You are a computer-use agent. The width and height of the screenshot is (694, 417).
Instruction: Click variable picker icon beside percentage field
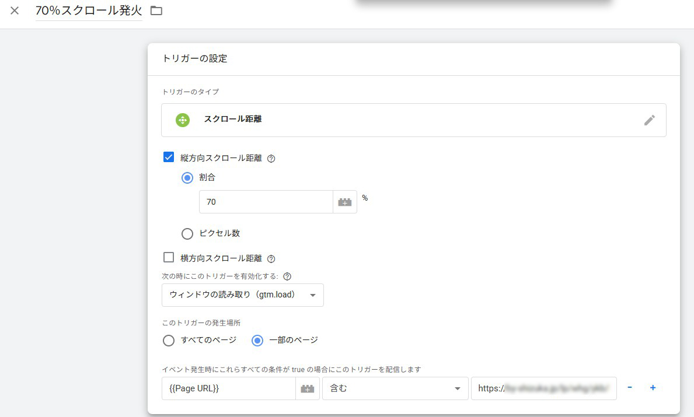pos(345,202)
